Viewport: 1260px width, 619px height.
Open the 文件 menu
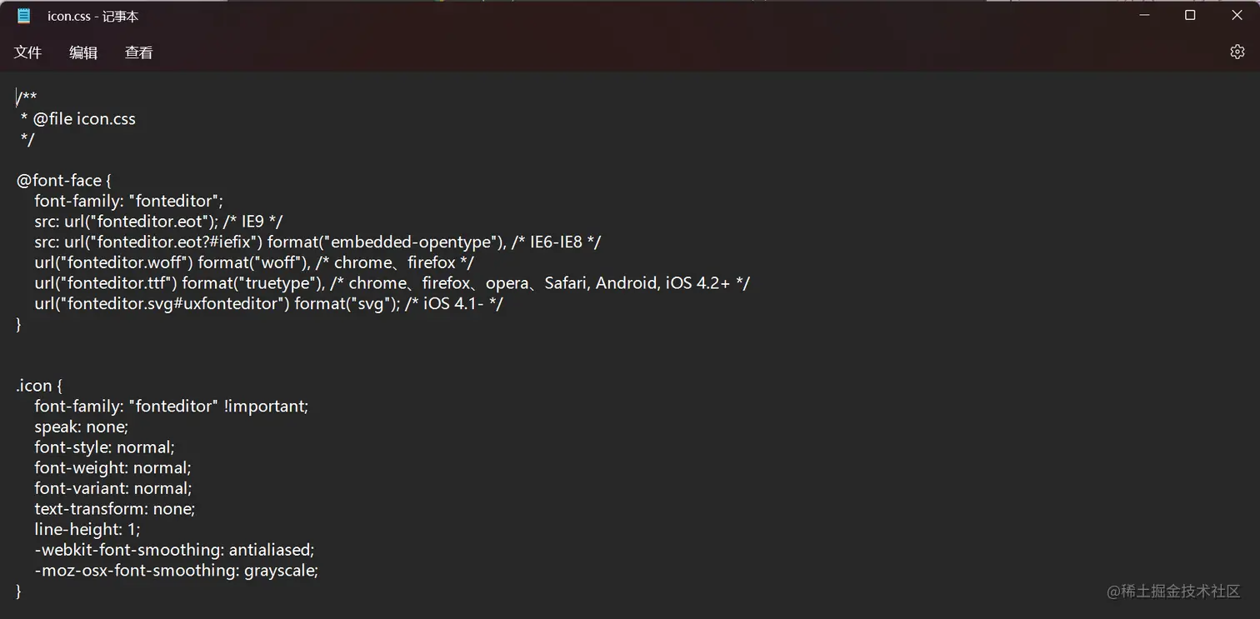point(27,52)
